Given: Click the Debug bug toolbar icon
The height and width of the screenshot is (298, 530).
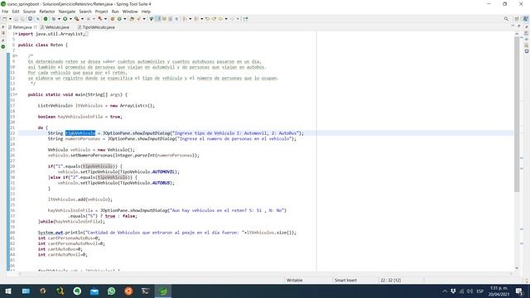Looking at the screenshot, I should 53,19.
